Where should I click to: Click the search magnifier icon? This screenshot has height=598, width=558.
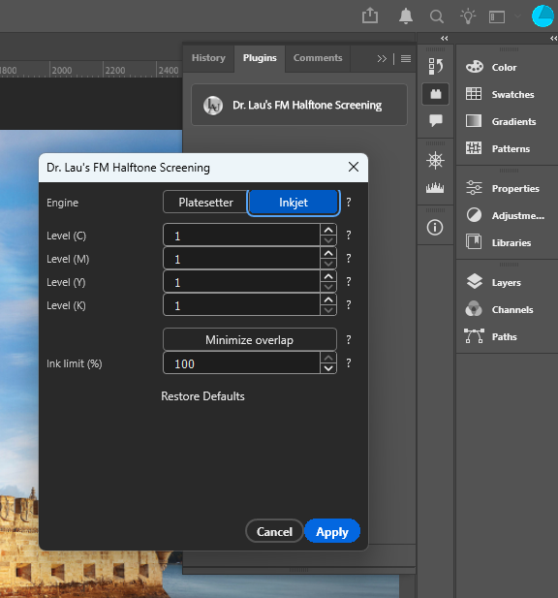point(436,16)
